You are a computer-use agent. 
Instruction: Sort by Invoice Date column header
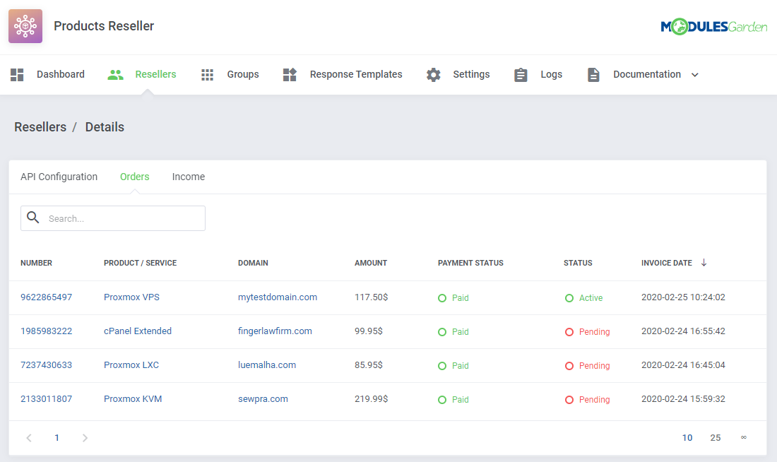pos(667,263)
